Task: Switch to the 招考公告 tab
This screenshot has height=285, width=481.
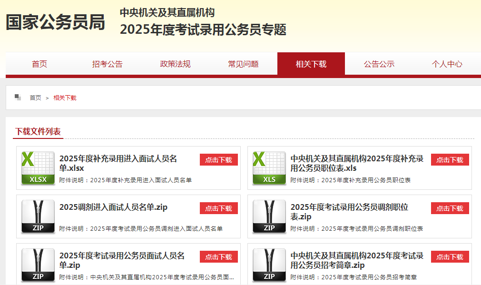Action: (x=107, y=64)
